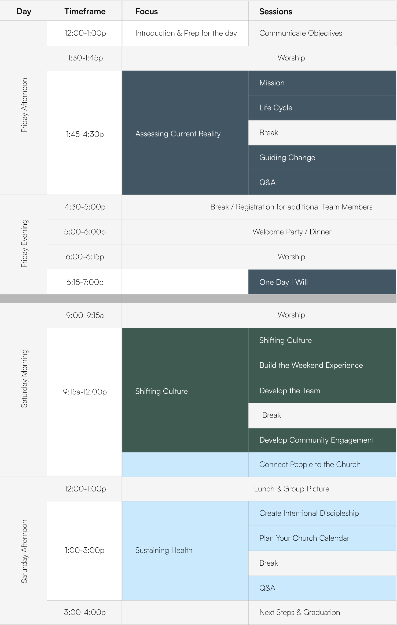Viewport: 397px width, 625px height.
Task: Select Develop Community Engagement session
Action: coord(322,440)
